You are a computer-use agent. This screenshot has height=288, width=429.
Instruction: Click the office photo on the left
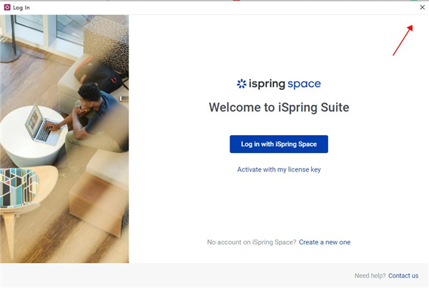coord(64,139)
